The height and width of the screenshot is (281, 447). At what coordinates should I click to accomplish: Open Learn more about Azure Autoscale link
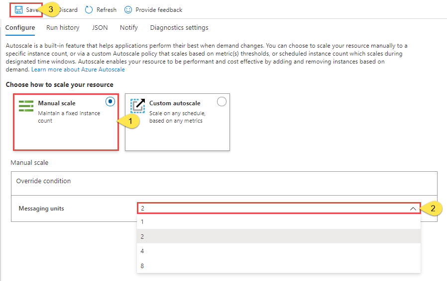[78, 70]
